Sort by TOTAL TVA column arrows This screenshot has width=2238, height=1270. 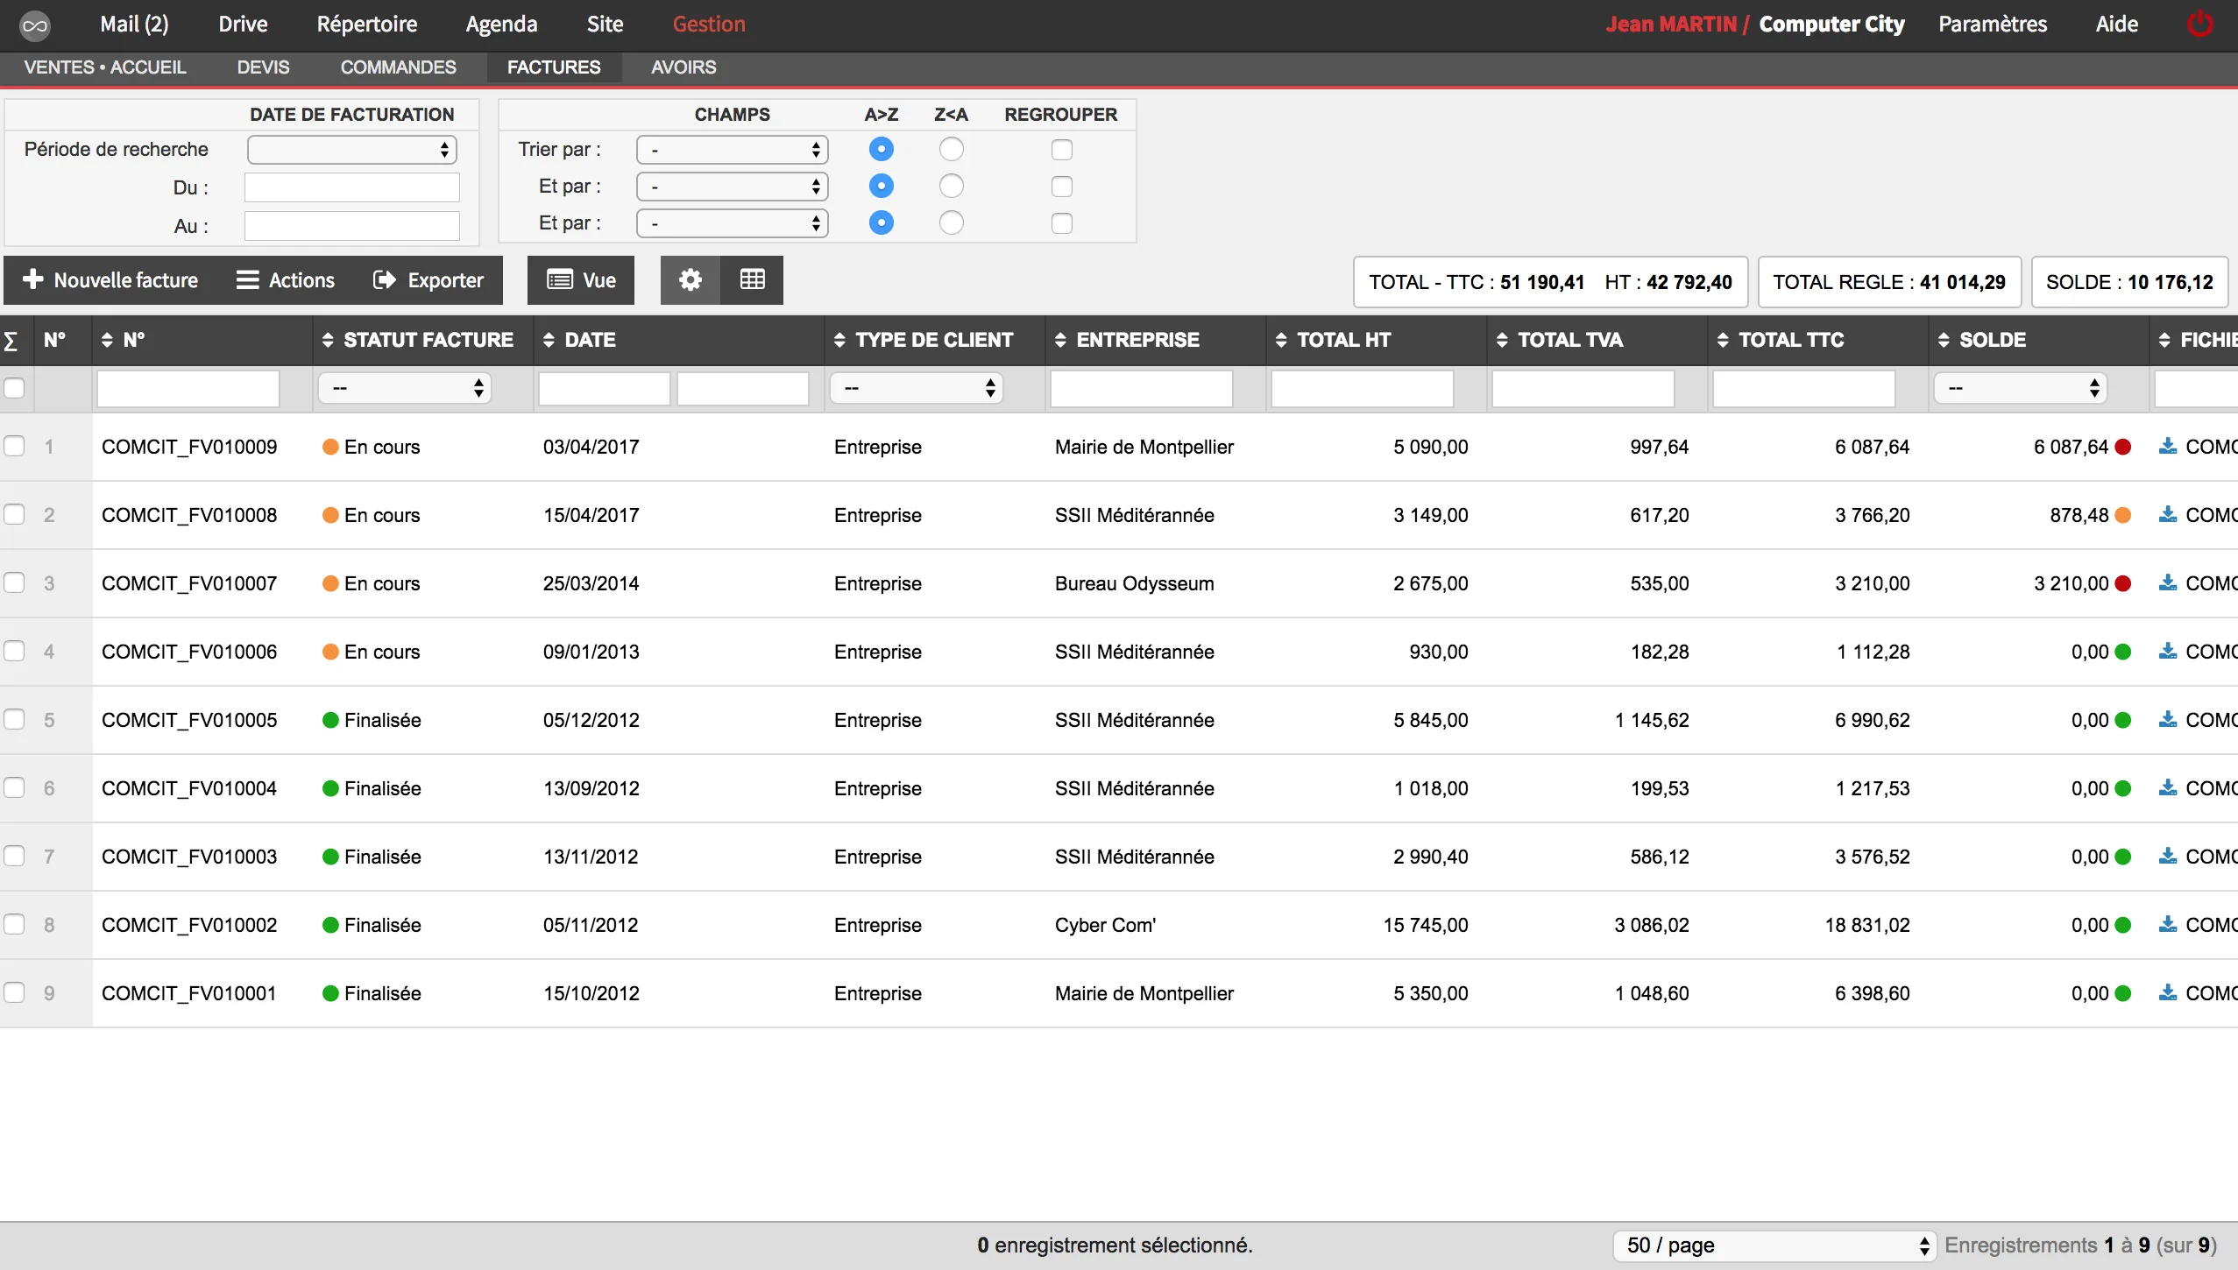(1502, 340)
